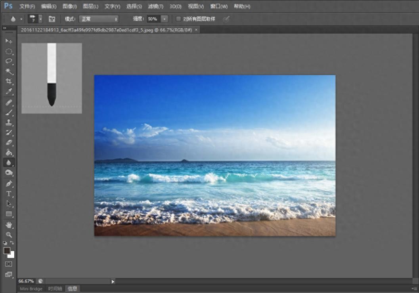Switch to the 时间轴 tab

55,289
